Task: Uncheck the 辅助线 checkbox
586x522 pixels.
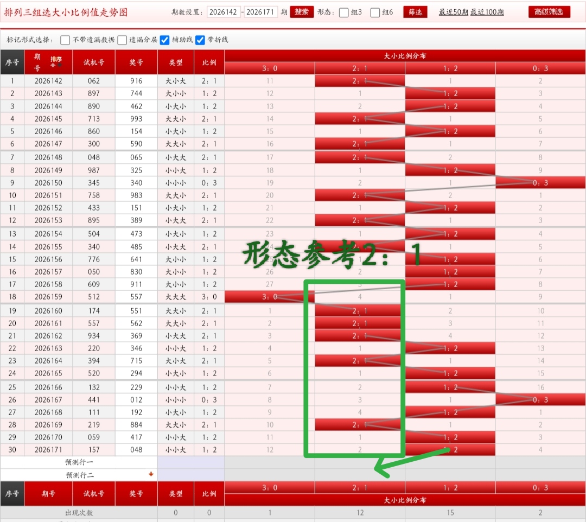Action: 164,40
